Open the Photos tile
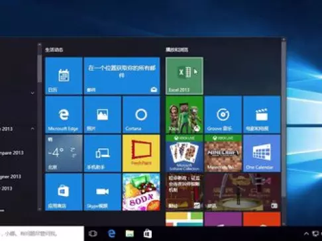Viewport: 322px width, 241px height. coord(103,115)
